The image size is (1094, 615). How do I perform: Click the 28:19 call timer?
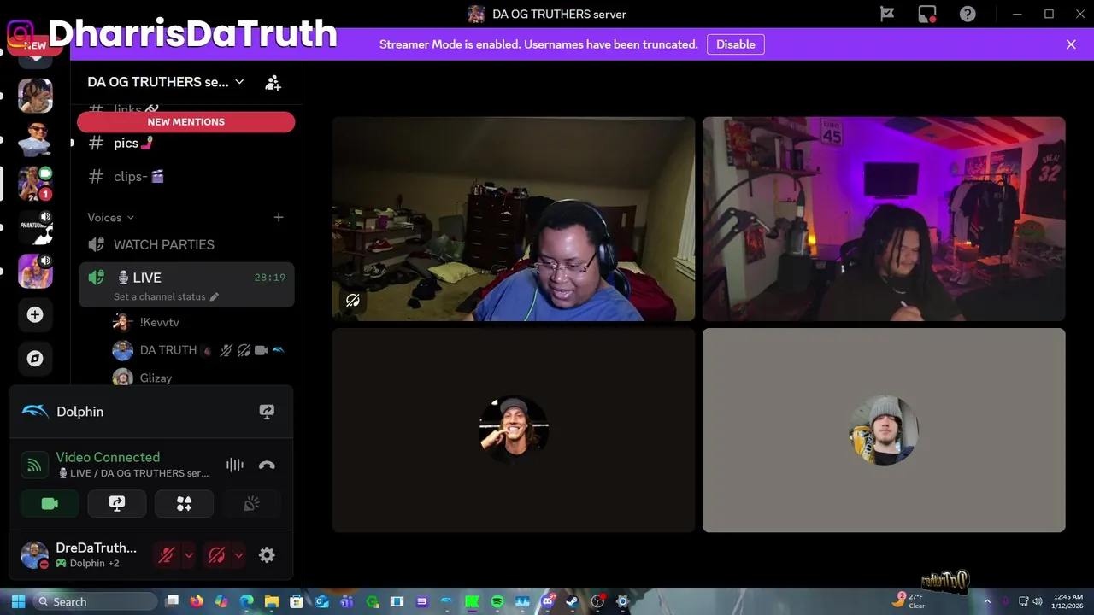point(270,278)
